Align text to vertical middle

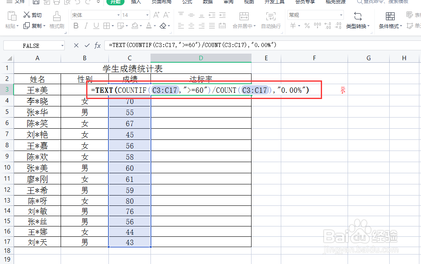pyautogui.click(x=191, y=15)
